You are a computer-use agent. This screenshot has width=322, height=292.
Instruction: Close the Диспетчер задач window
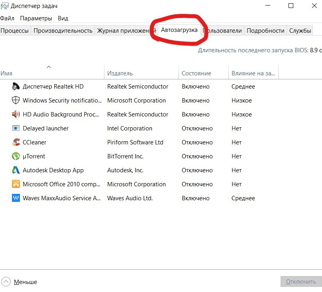(x=314, y=6)
